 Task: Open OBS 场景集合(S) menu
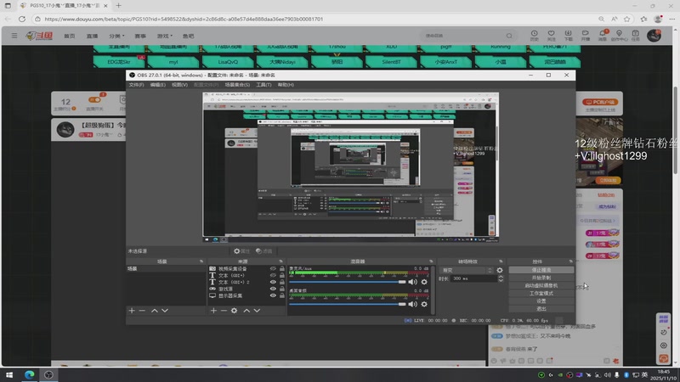(237, 85)
